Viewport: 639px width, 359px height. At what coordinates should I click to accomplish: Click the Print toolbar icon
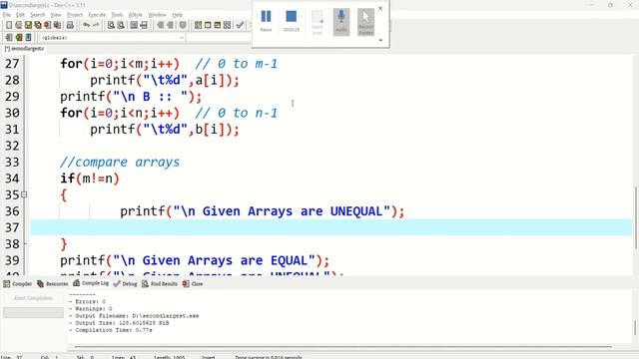70,25
